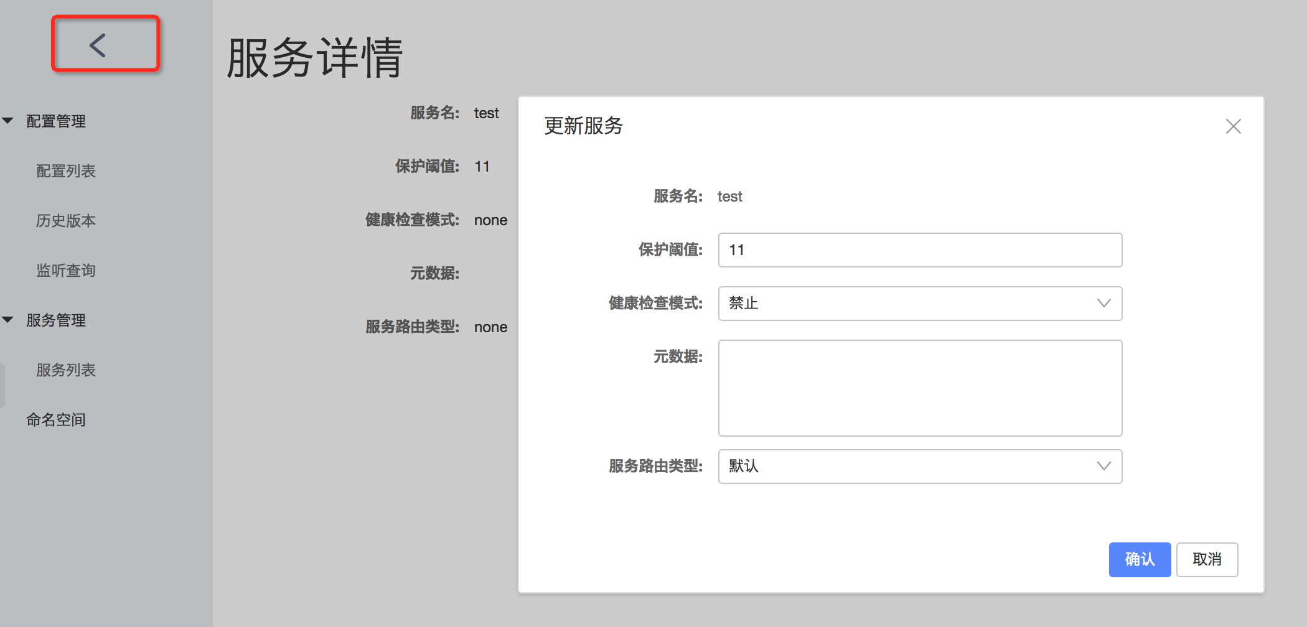This screenshot has width=1307, height=627.
Task: Click the 配置管理 menu label
Action: 56,121
